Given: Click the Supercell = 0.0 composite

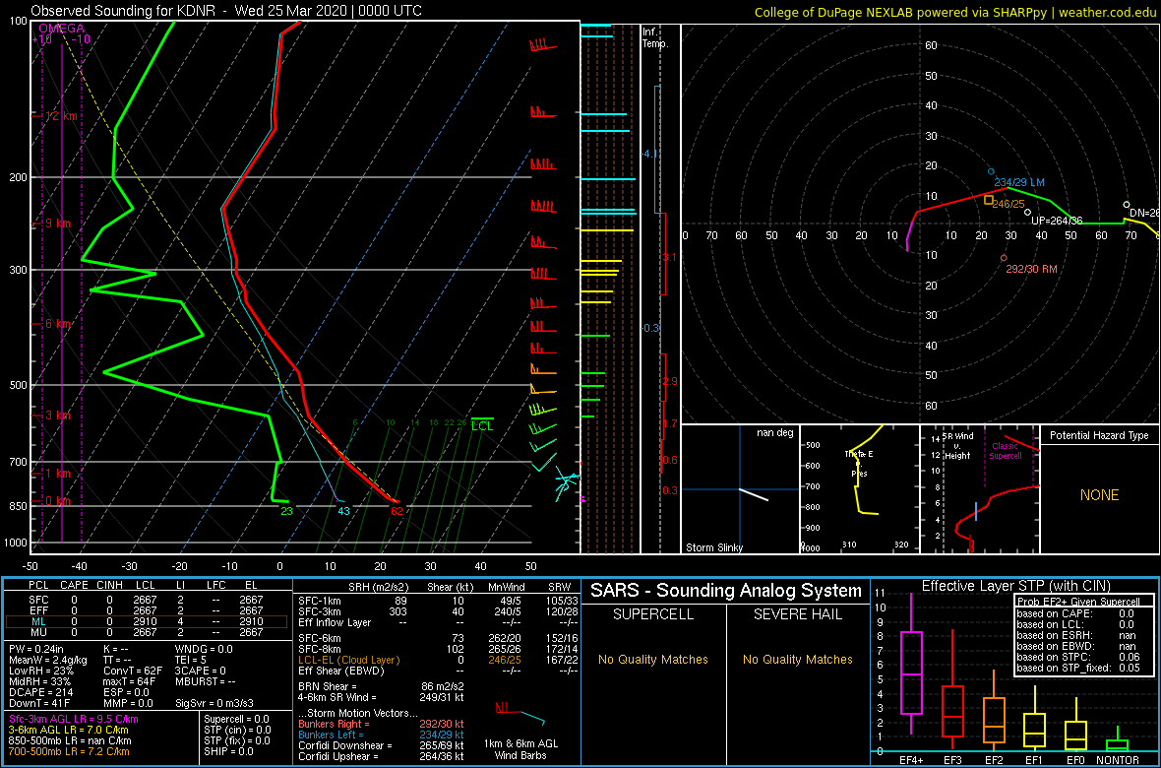Looking at the screenshot, I should [x=238, y=720].
